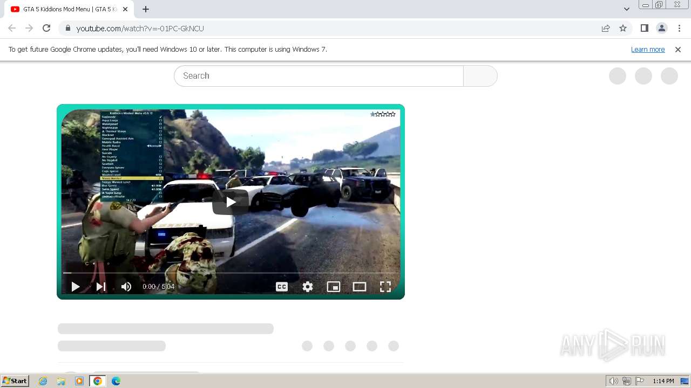
Task: Click the address bar URL
Action: pyautogui.click(x=140, y=29)
